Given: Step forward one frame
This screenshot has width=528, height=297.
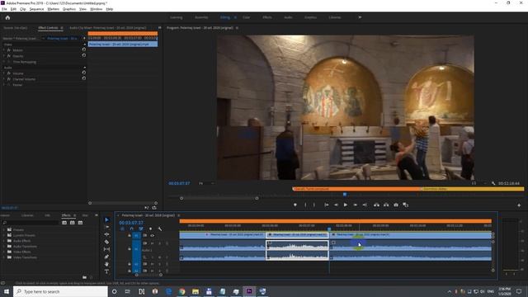Looking at the screenshot, I should pyautogui.click(x=355, y=205).
